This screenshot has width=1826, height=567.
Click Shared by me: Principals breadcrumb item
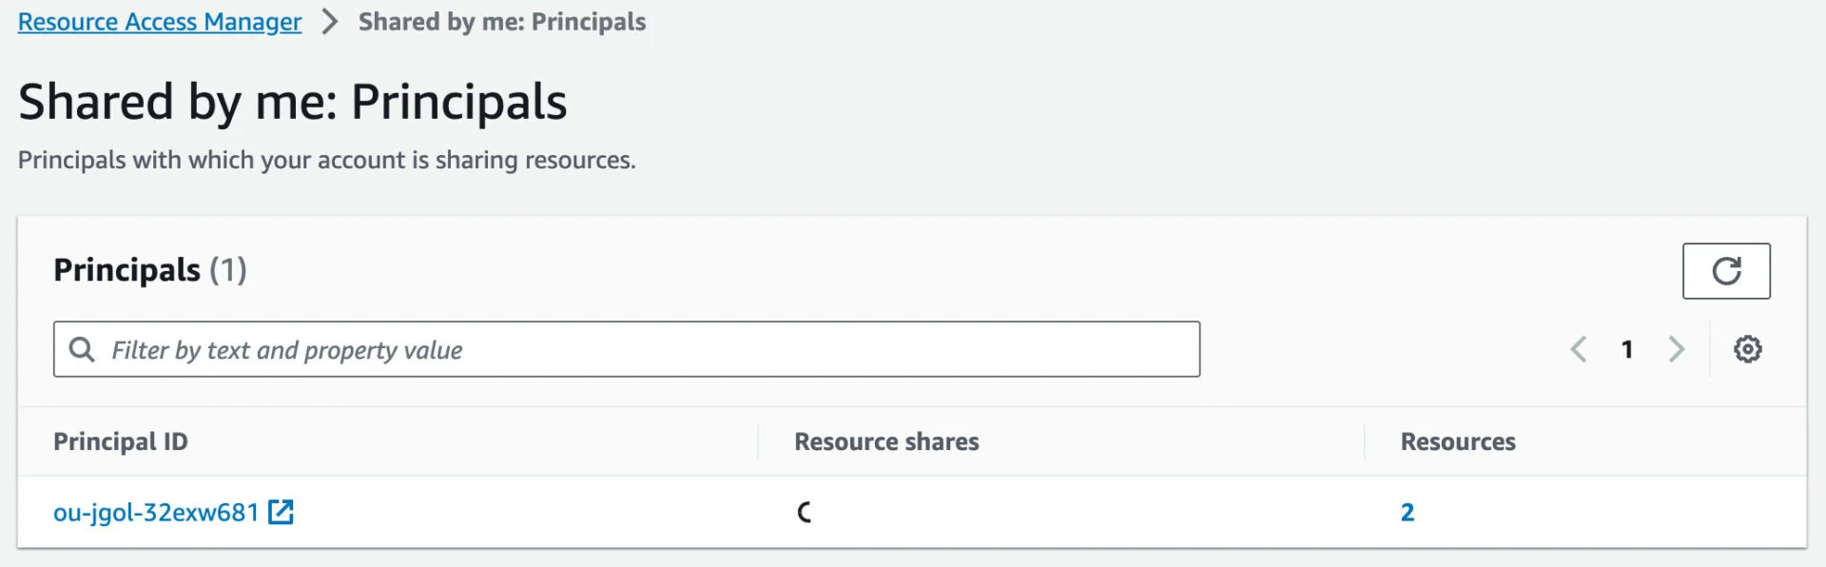tap(501, 22)
